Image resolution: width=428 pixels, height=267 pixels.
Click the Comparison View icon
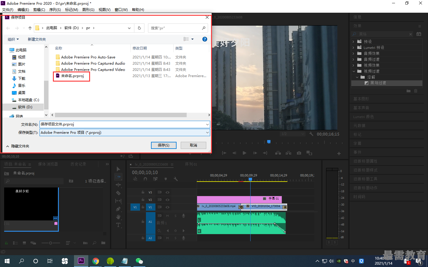click(x=309, y=153)
